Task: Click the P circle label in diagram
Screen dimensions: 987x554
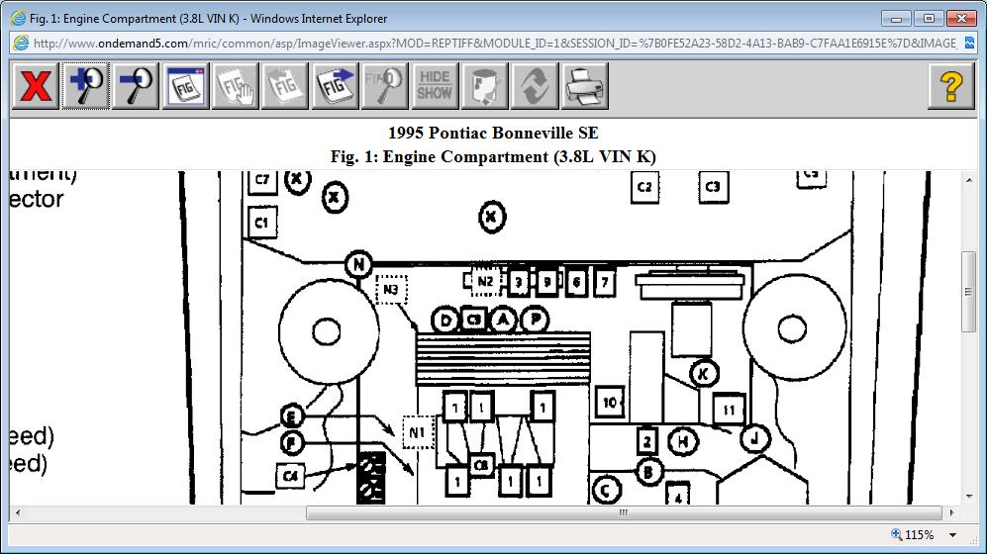Action: [x=535, y=319]
